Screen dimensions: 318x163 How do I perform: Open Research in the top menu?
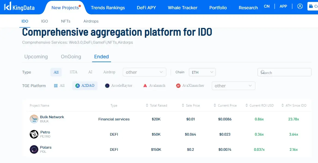tap(248, 8)
